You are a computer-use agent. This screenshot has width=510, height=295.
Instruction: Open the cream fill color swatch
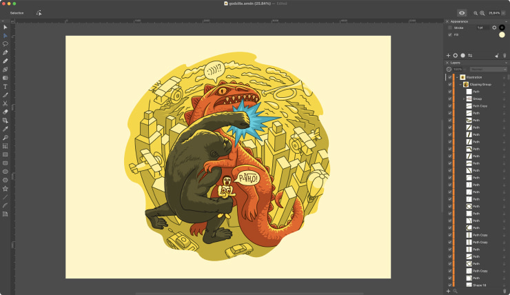(502, 34)
